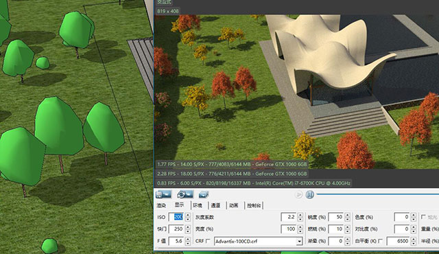Decrease the F值 value with down arrow
The image size is (439, 254).
[188, 243]
